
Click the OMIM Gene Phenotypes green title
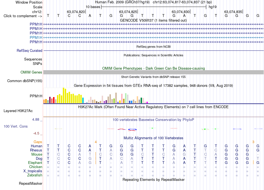pos(153,69)
